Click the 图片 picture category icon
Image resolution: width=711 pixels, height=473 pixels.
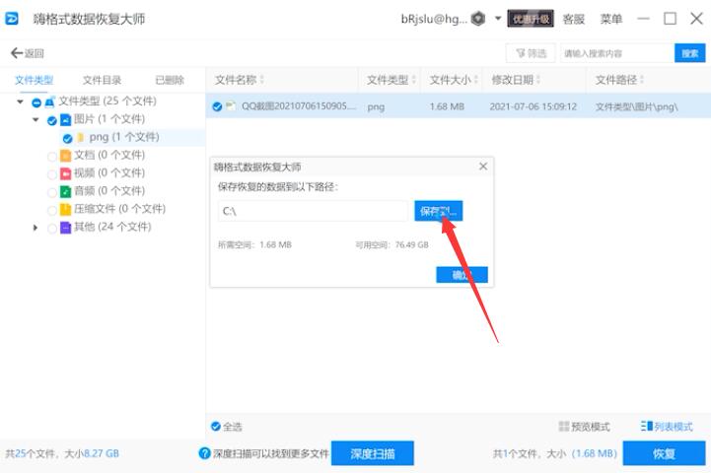click(x=66, y=119)
